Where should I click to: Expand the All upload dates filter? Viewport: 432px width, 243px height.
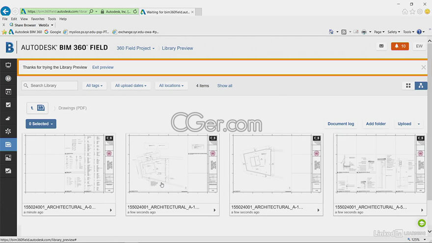pos(131,86)
